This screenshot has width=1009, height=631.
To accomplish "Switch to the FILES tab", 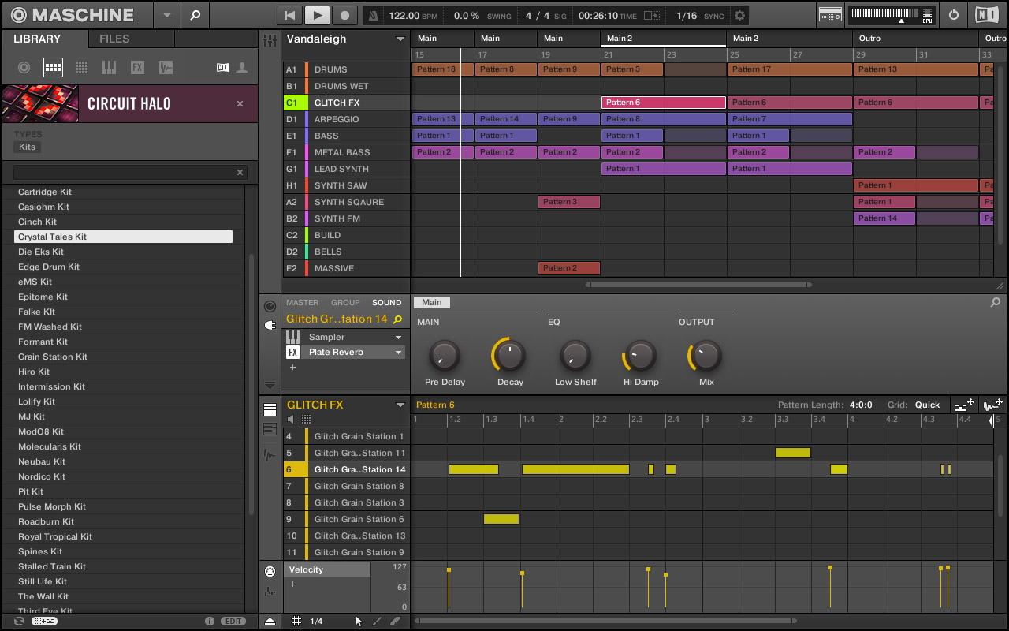I will pos(114,39).
